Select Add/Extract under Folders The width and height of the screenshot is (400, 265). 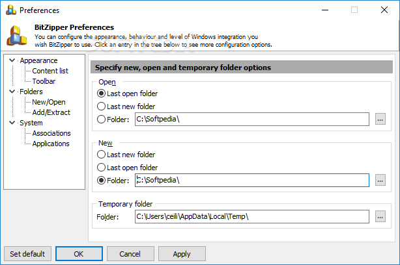click(x=51, y=112)
